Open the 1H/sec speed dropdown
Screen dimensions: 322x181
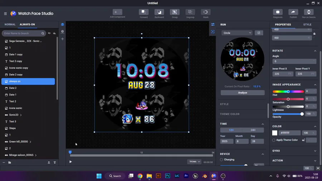[194, 161]
